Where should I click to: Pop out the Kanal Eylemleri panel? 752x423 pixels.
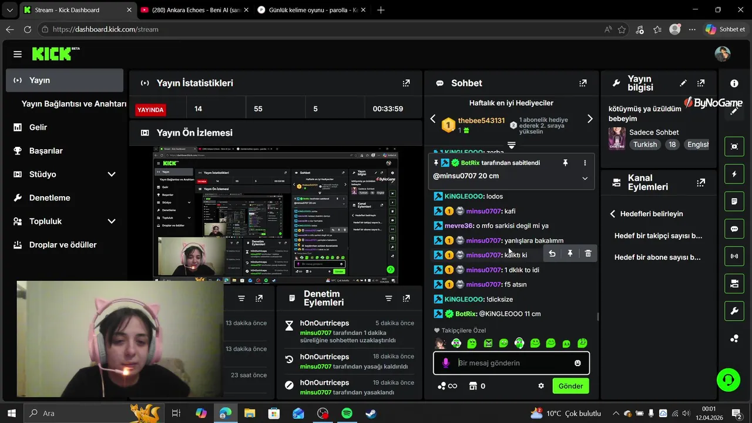(701, 183)
